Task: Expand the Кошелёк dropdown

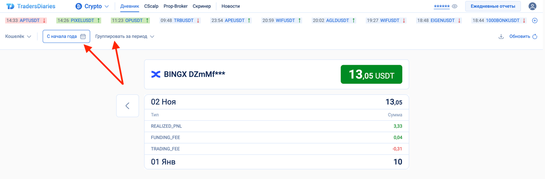Action: pos(18,37)
